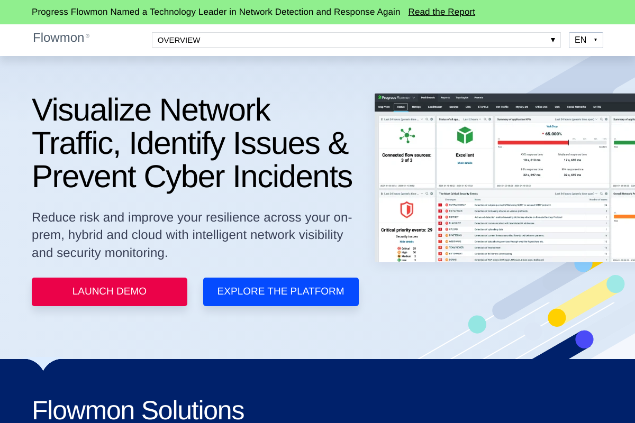Select the Status dashboard tab
Viewport: 635px width, 423px height.
pos(401,107)
